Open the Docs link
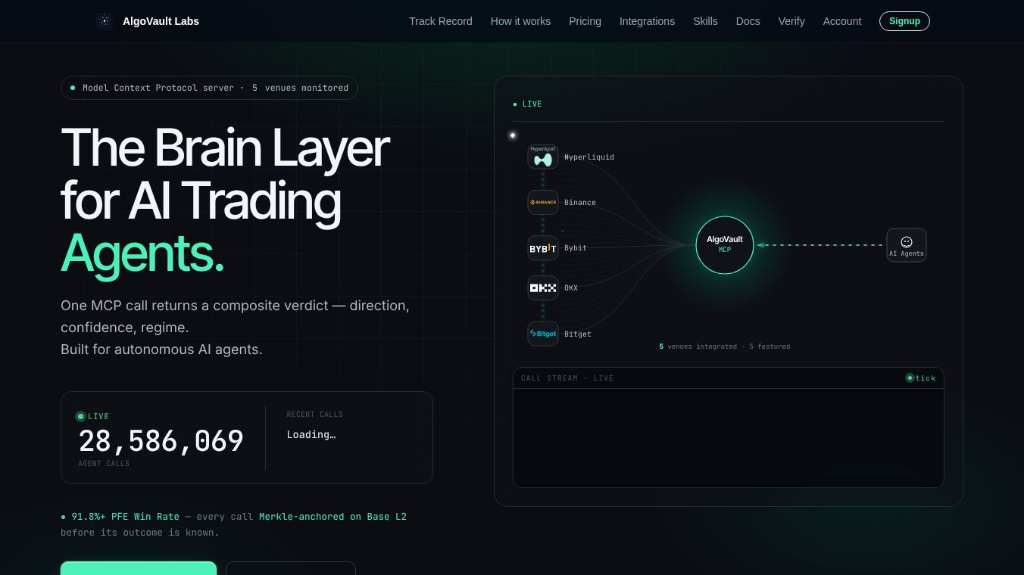 coord(748,21)
